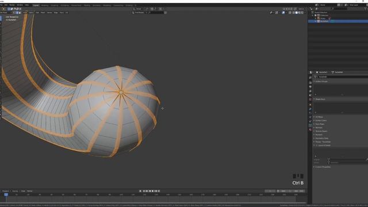This screenshot has height=207, width=368.
Task: Click the object type visibility icon in viewport header
Action: [x=271, y=13]
